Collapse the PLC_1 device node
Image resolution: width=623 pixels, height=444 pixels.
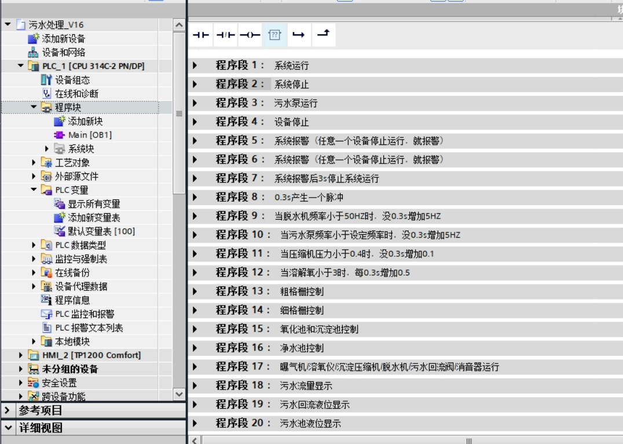[21, 65]
